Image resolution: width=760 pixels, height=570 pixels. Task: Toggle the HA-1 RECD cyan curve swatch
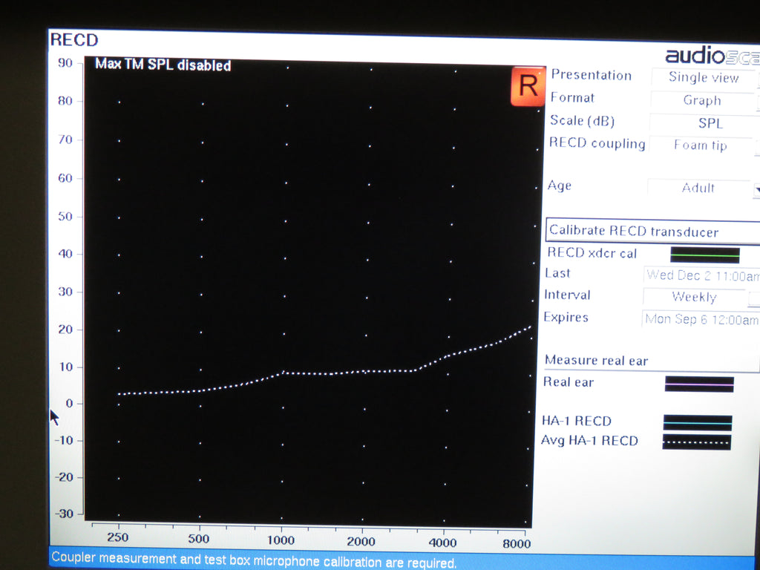698,422
